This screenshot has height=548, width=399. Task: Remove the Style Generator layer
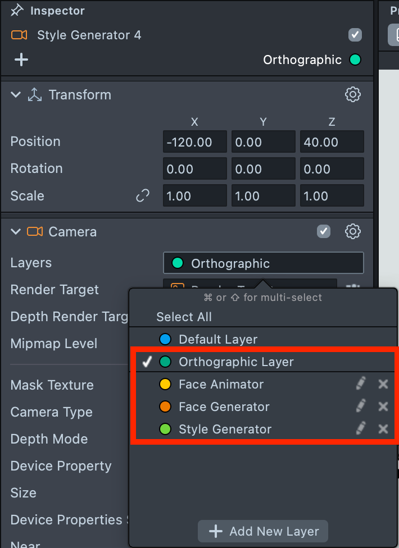(383, 429)
